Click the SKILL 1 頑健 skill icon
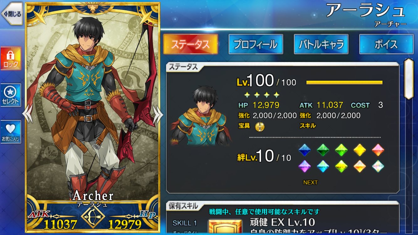Screen dimensions: 418x235 (225, 227)
